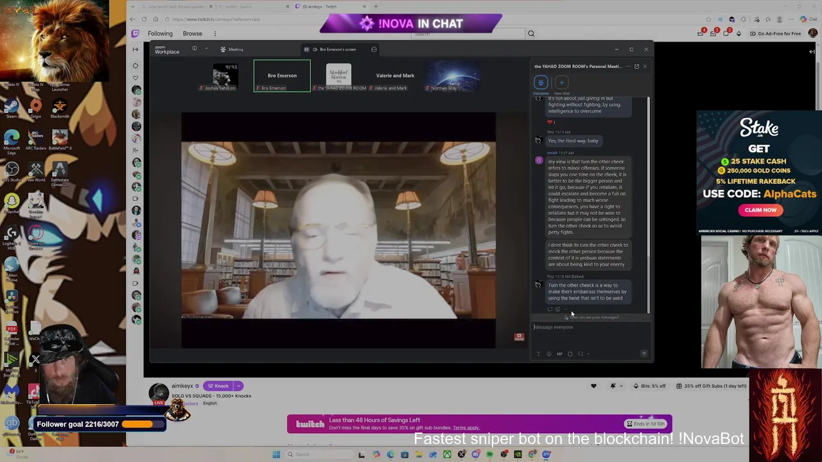The width and height of the screenshot is (822, 462).
Task: Open the Terms apply link in banner
Action: (466, 428)
